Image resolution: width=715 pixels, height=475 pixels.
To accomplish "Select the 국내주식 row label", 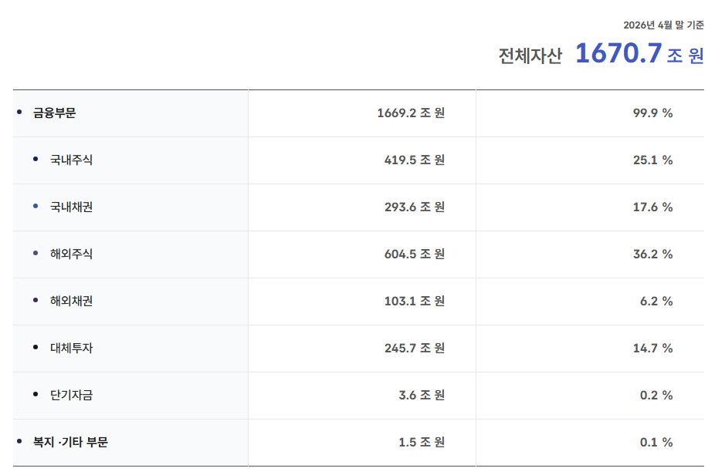I will coord(71,160).
